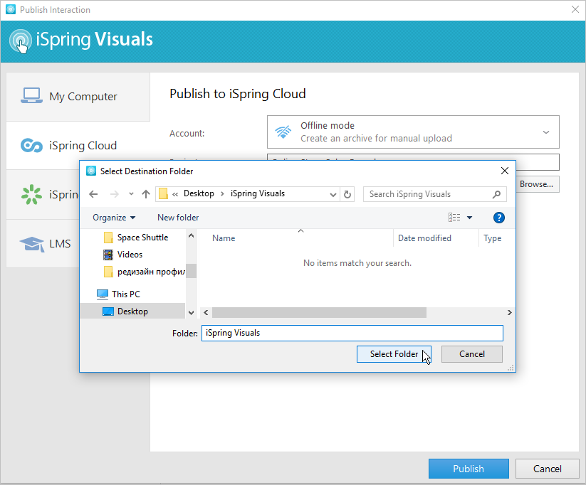Switch to iSpring Learn tab
The width and height of the screenshot is (586, 485).
click(43, 195)
